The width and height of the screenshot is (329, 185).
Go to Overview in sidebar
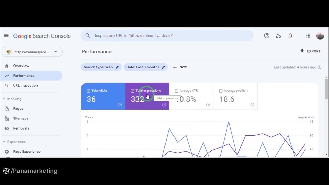[21, 66]
